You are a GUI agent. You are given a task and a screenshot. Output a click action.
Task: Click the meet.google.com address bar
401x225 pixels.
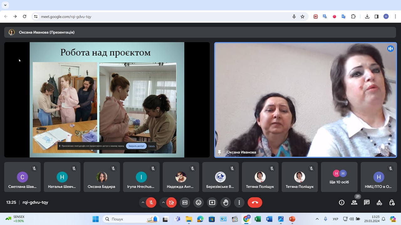coord(157,17)
